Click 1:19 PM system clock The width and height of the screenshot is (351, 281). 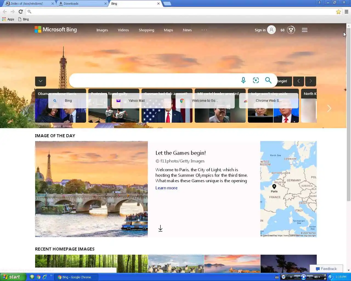click(341, 277)
